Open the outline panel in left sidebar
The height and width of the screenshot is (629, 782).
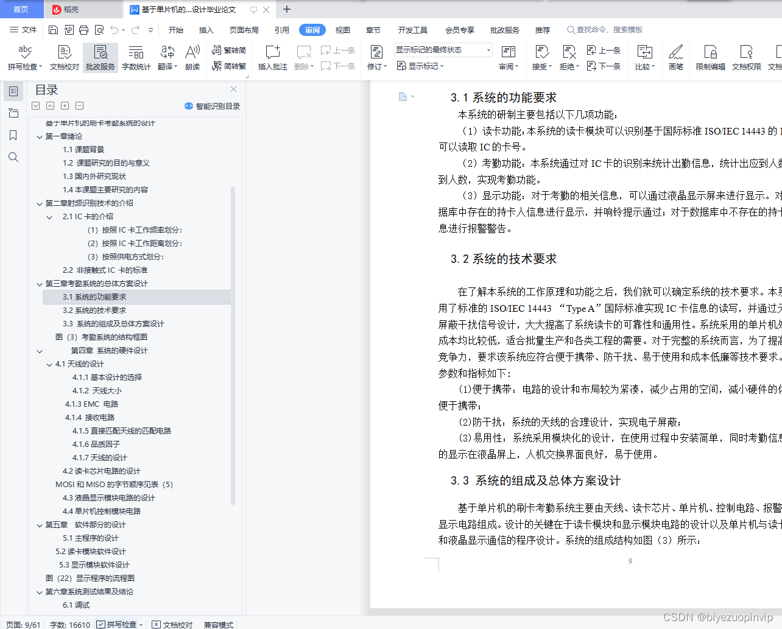13,91
